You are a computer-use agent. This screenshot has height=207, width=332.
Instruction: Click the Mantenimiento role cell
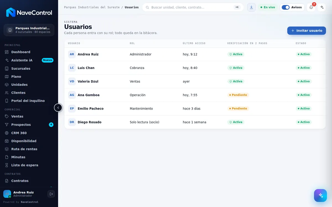point(141,108)
